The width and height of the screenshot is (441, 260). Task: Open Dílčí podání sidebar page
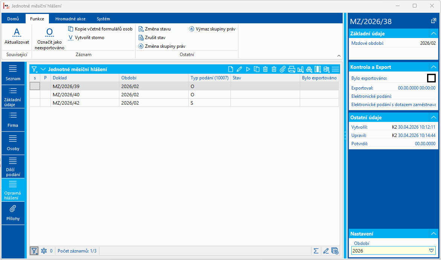(x=13, y=167)
